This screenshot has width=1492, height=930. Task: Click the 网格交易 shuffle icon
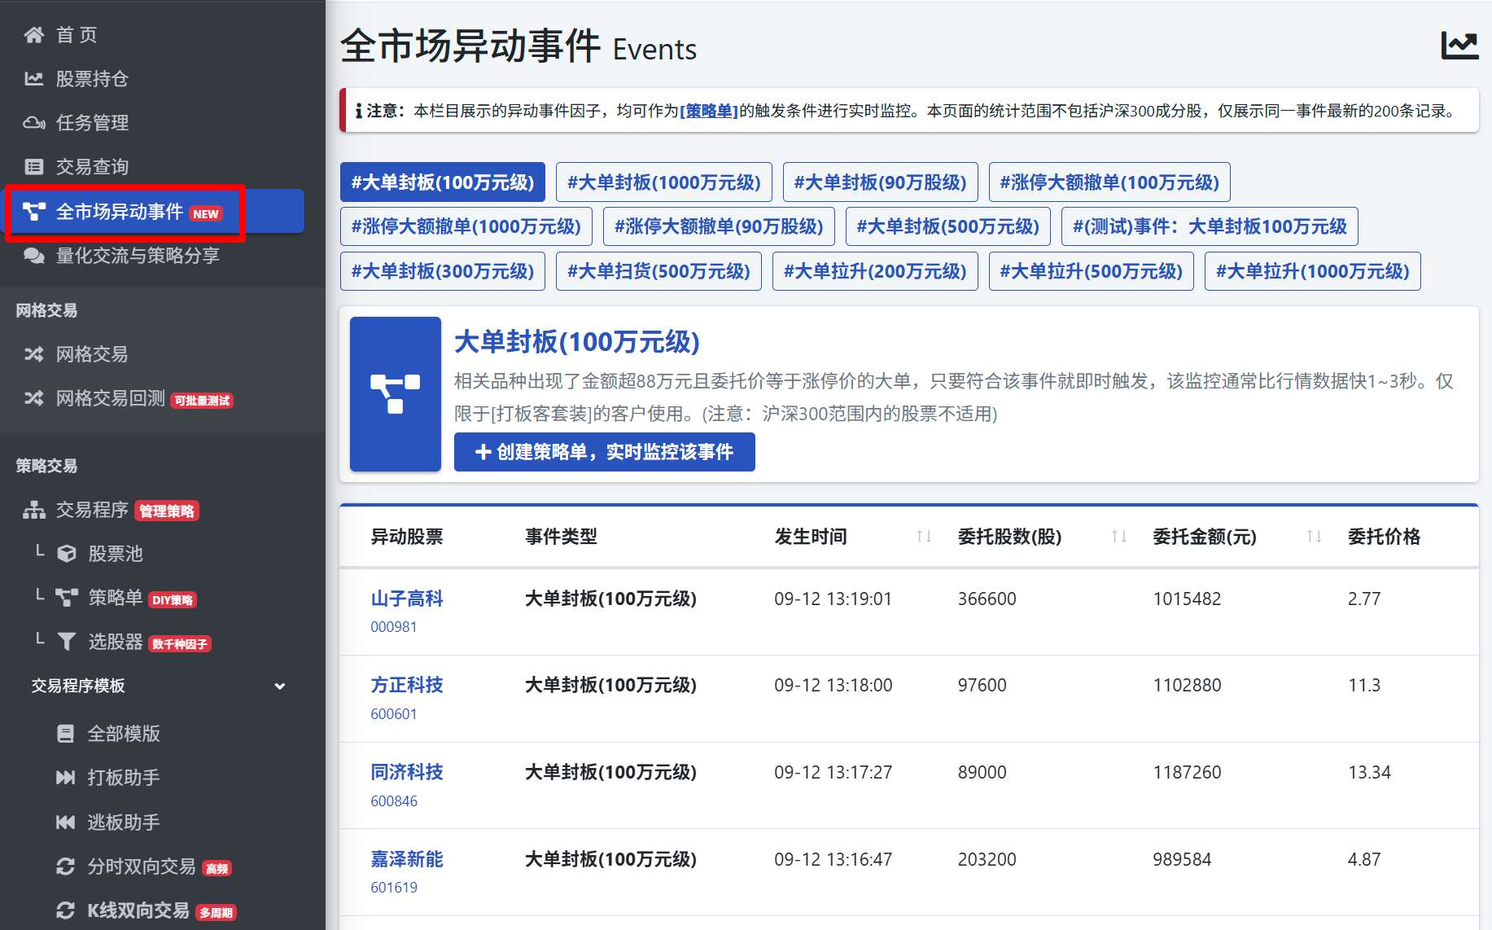[34, 354]
